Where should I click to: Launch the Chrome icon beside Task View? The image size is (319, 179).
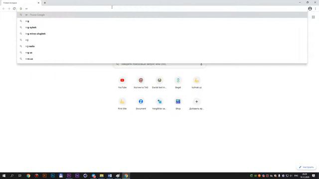click(28, 176)
